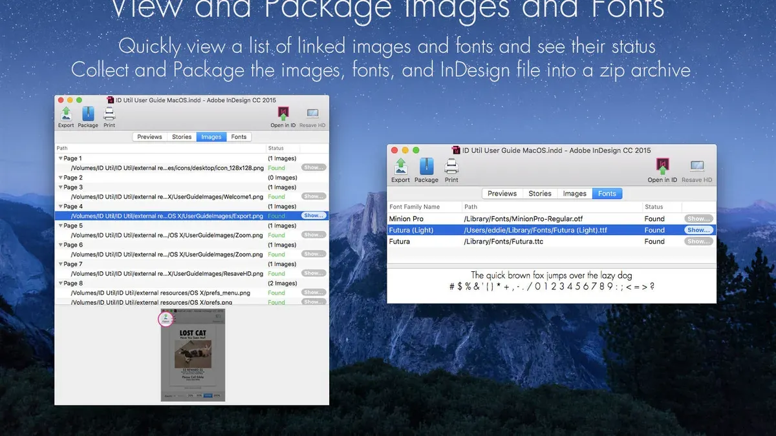Click Show… for ResaveHD.png row
The image size is (776, 436).
[314, 273]
